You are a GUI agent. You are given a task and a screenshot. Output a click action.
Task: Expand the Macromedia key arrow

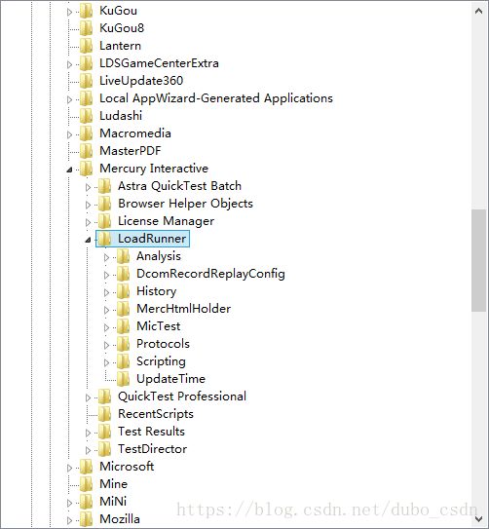click(x=69, y=135)
